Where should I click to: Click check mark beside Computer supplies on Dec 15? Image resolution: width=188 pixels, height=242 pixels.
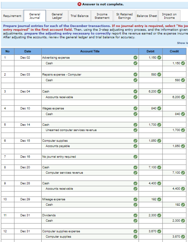[x=135, y=141]
